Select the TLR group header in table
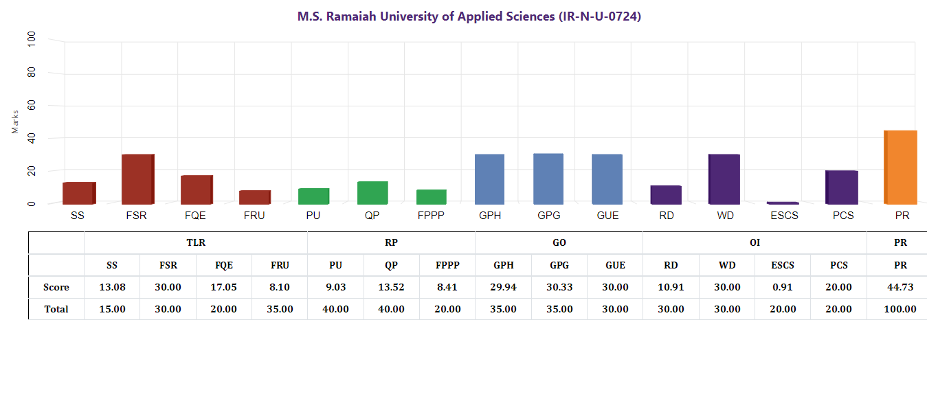 pos(196,243)
